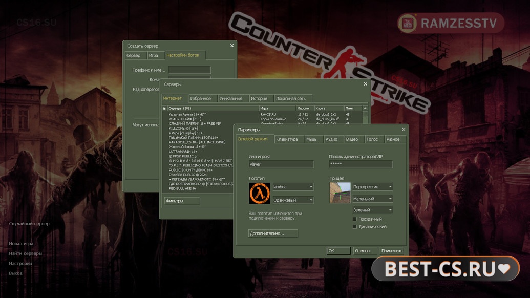
Task: Select the RED BULL ARENA server row
Action: click(x=198, y=188)
